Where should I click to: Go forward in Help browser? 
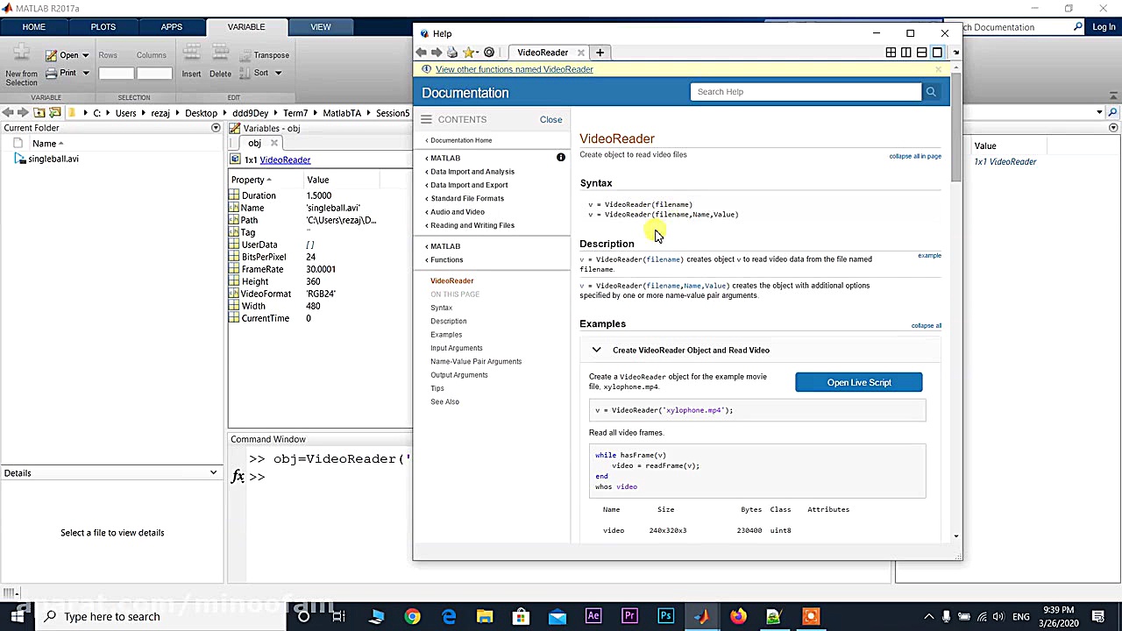[x=437, y=53]
